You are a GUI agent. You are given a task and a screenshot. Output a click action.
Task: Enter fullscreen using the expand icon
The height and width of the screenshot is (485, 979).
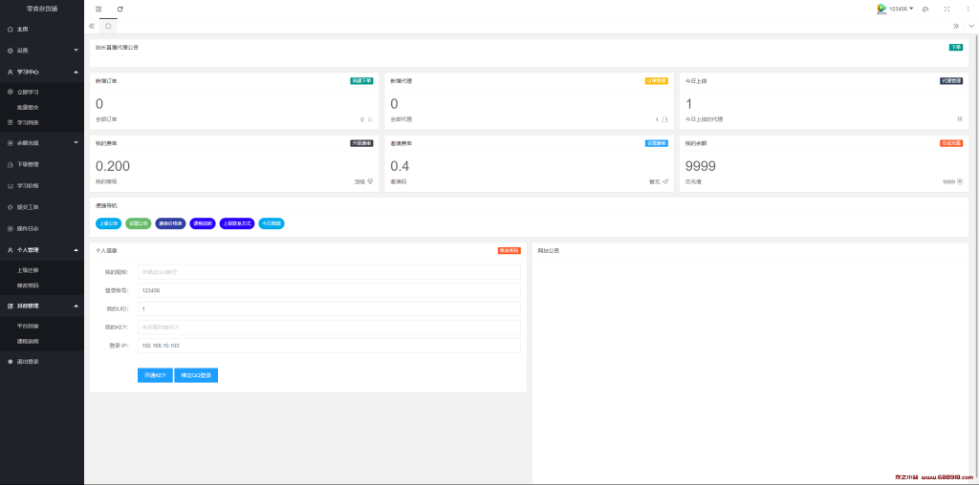946,9
